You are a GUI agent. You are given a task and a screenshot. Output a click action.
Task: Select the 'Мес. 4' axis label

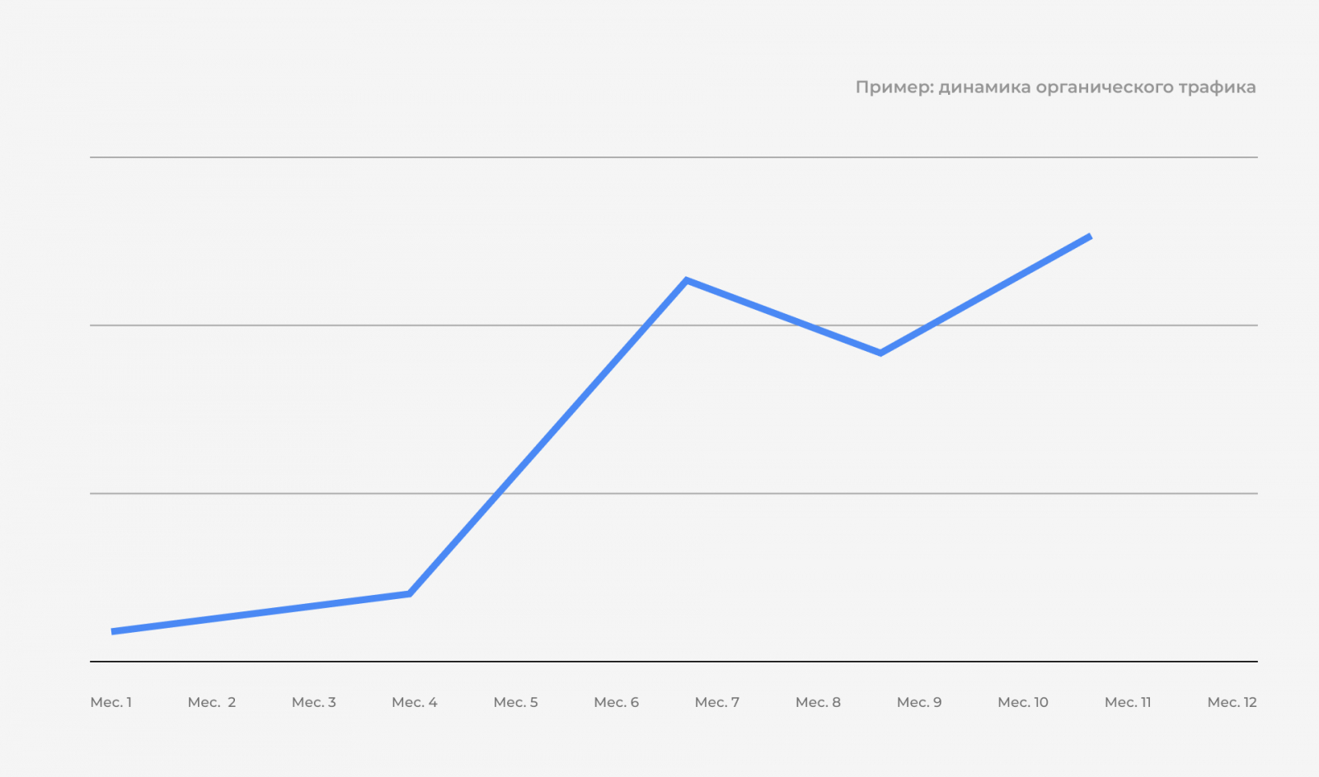tap(415, 702)
